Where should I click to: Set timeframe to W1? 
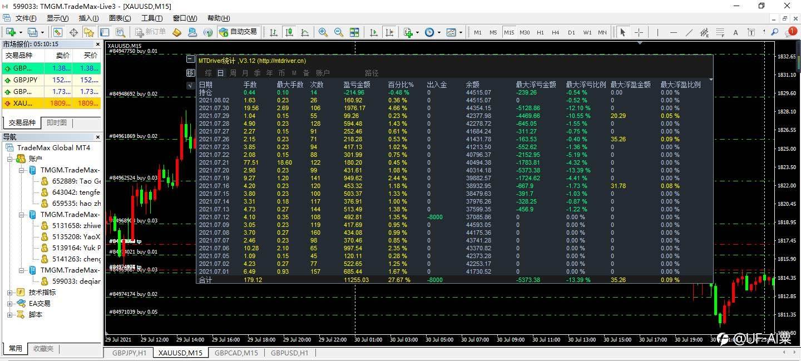pos(587,32)
